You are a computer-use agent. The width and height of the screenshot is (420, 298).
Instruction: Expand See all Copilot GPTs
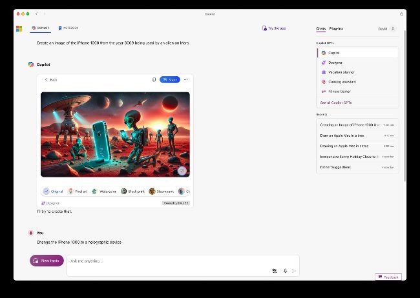click(x=335, y=103)
